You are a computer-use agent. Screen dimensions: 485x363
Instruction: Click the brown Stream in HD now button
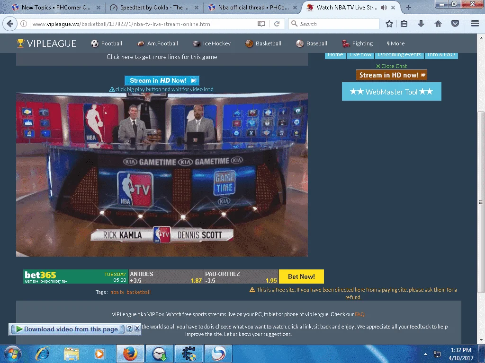392,75
